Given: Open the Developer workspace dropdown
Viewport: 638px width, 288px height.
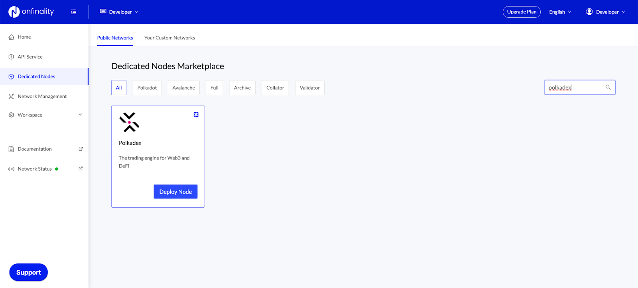Looking at the screenshot, I should pos(119,12).
